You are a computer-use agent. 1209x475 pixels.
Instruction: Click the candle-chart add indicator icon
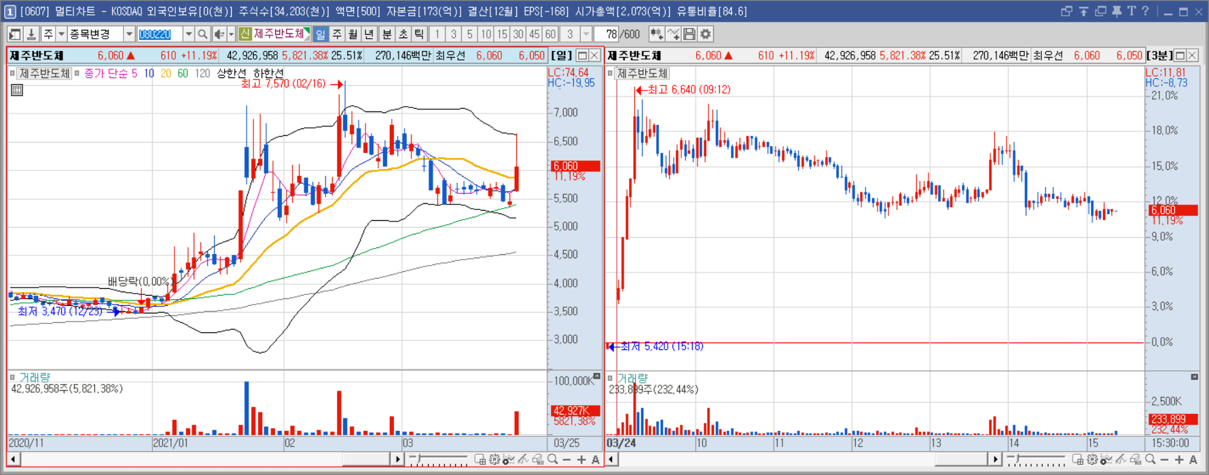coord(657,34)
